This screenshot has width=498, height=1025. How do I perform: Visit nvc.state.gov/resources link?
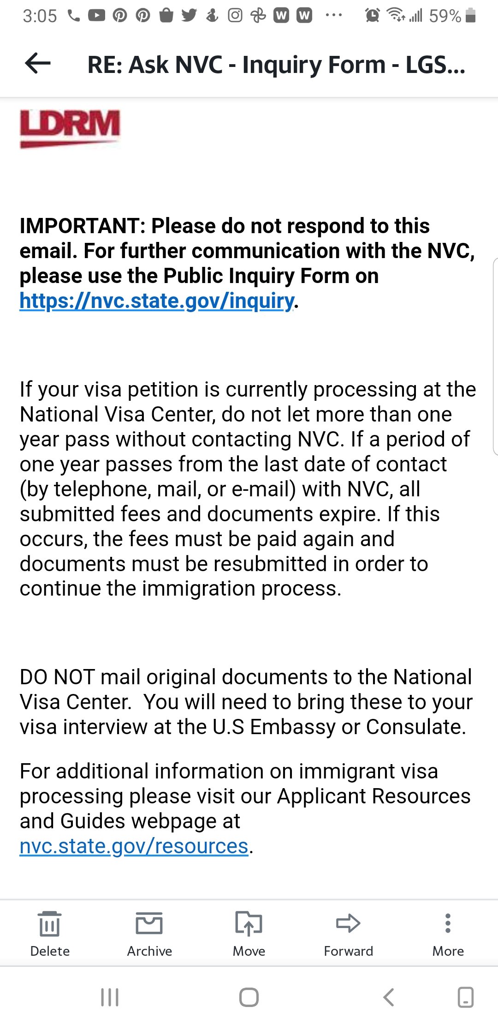point(134,846)
